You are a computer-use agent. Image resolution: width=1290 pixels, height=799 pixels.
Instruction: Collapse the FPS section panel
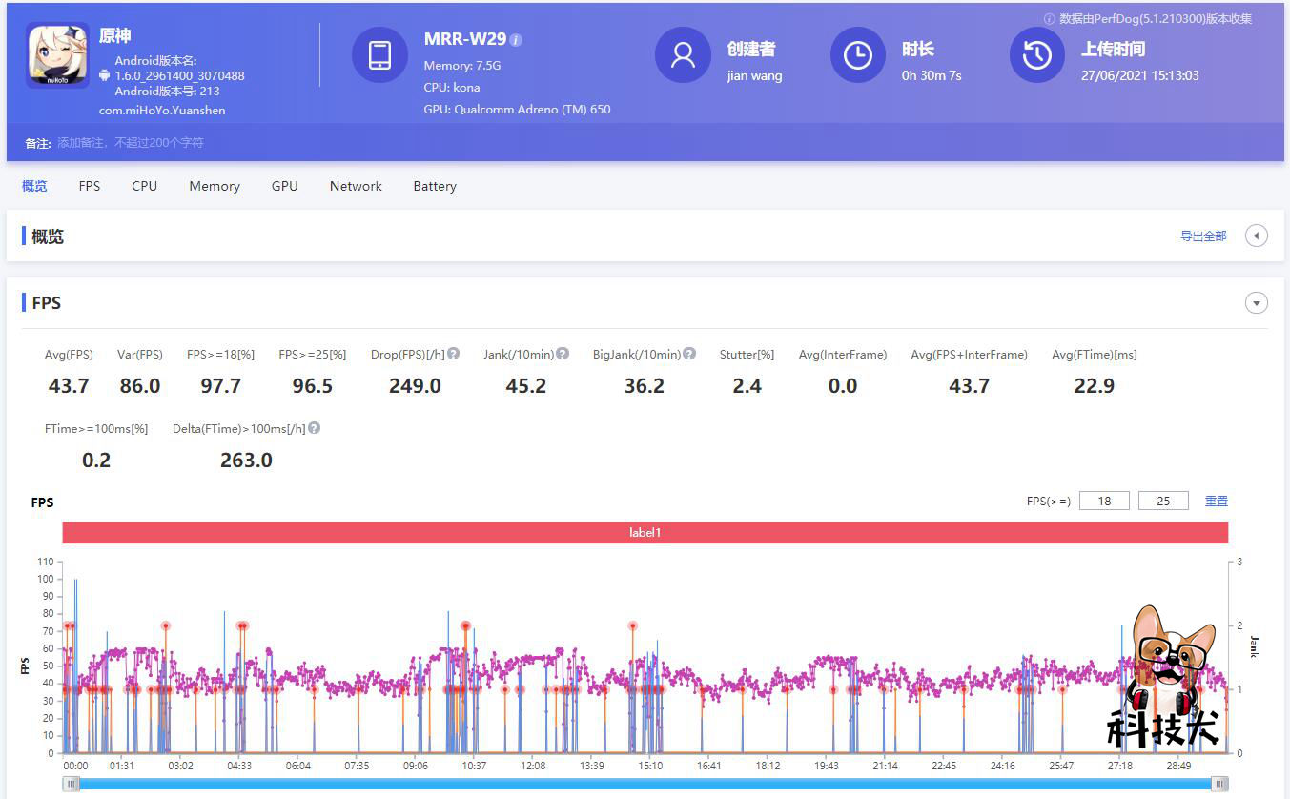coord(1256,302)
